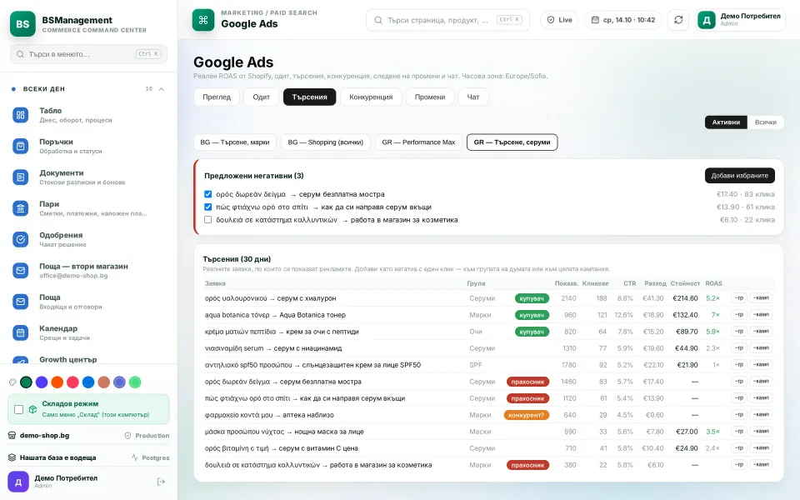The width and height of the screenshot is (800, 500).
Task: Click the database icon beside Нашата база
Action: click(12, 457)
